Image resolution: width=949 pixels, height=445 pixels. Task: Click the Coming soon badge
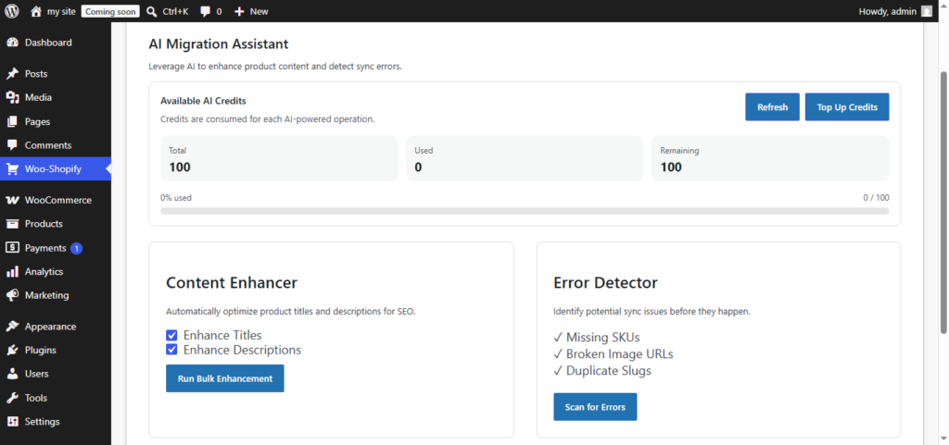click(110, 11)
